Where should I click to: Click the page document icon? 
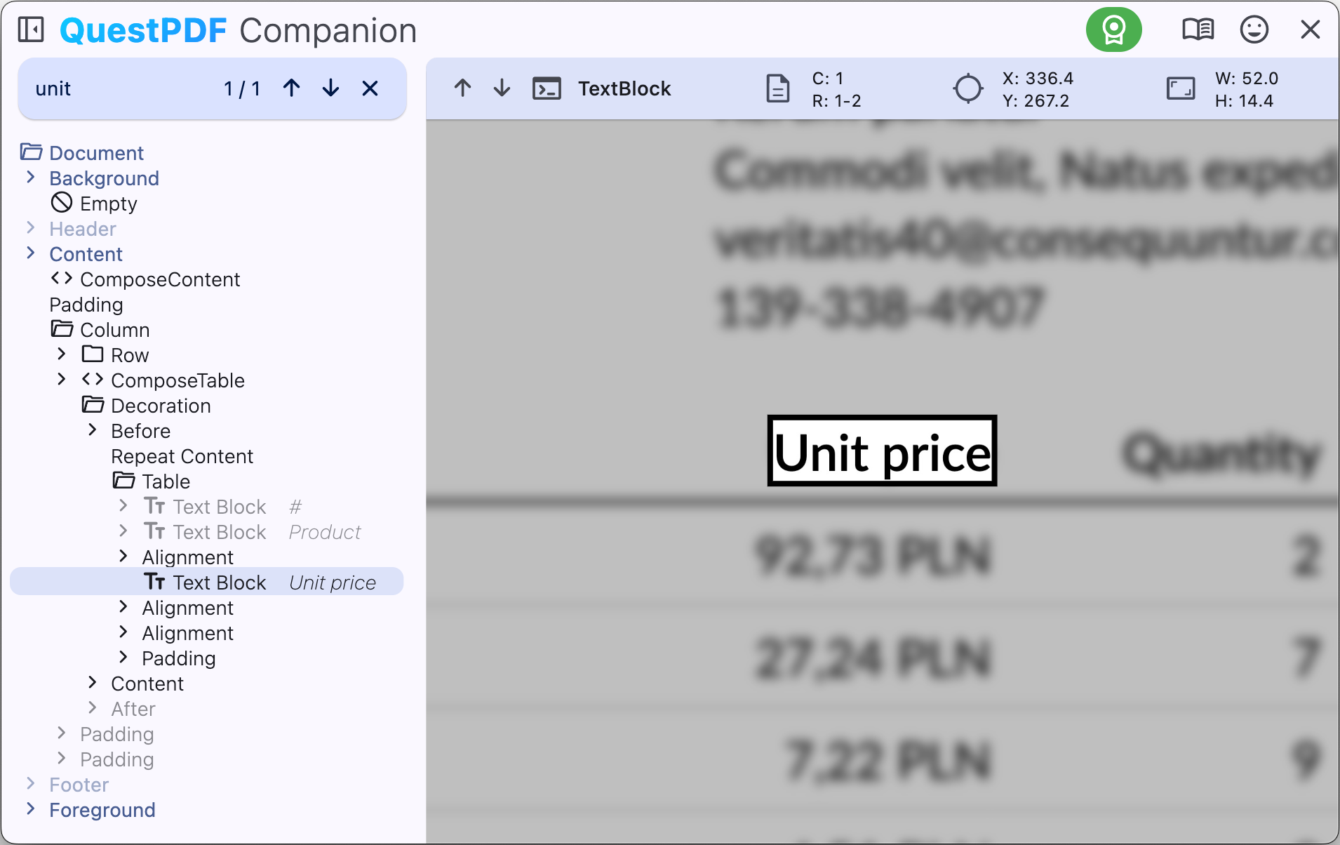coord(777,88)
